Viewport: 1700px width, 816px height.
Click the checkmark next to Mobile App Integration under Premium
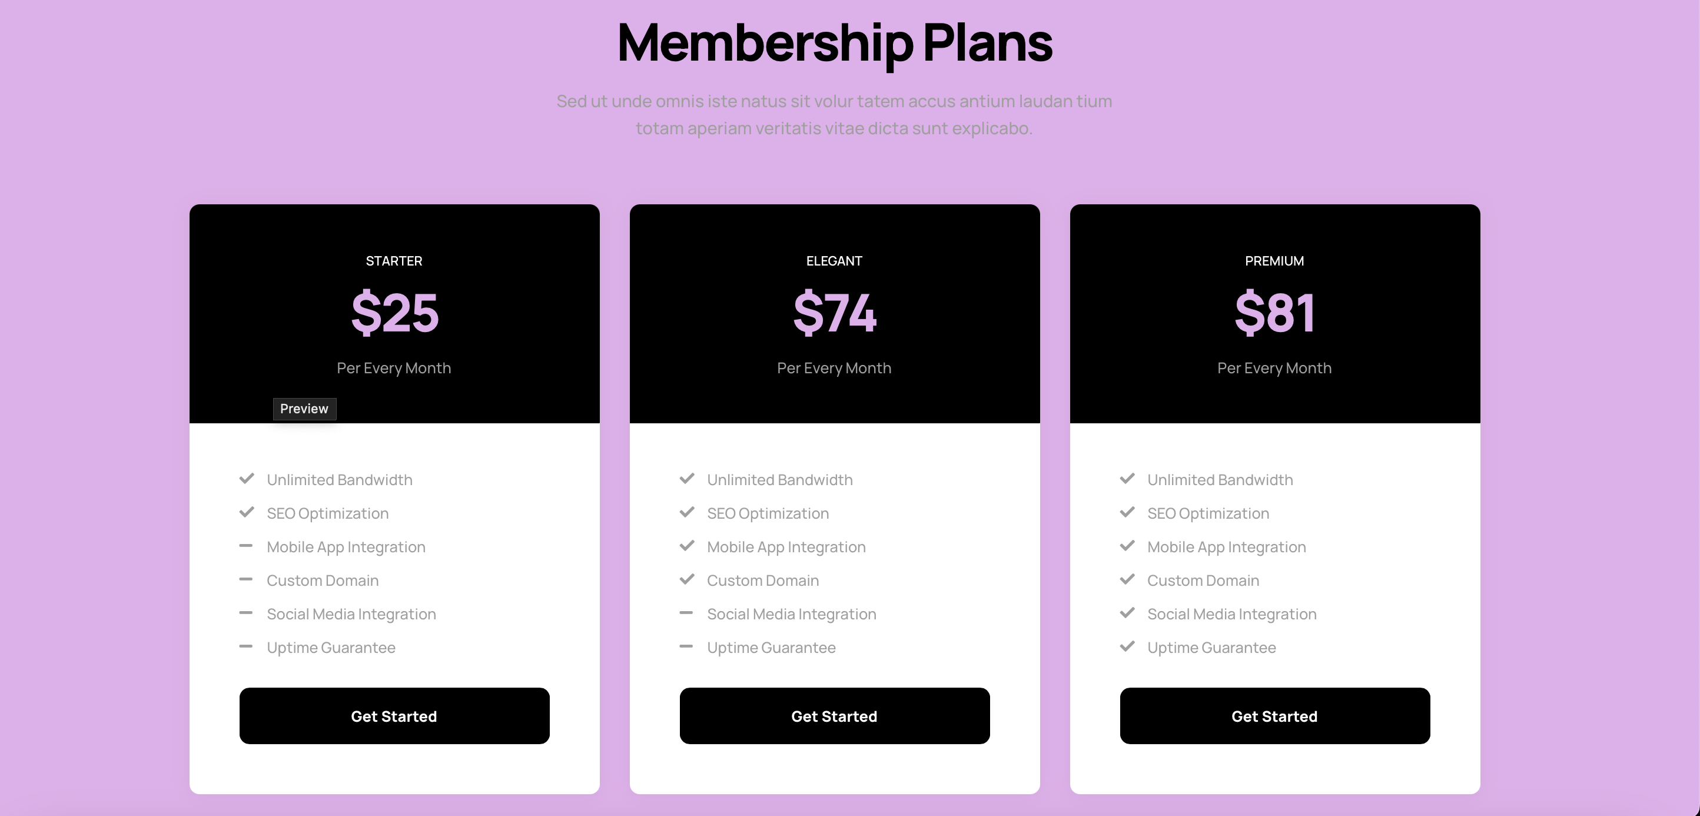(x=1127, y=546)
